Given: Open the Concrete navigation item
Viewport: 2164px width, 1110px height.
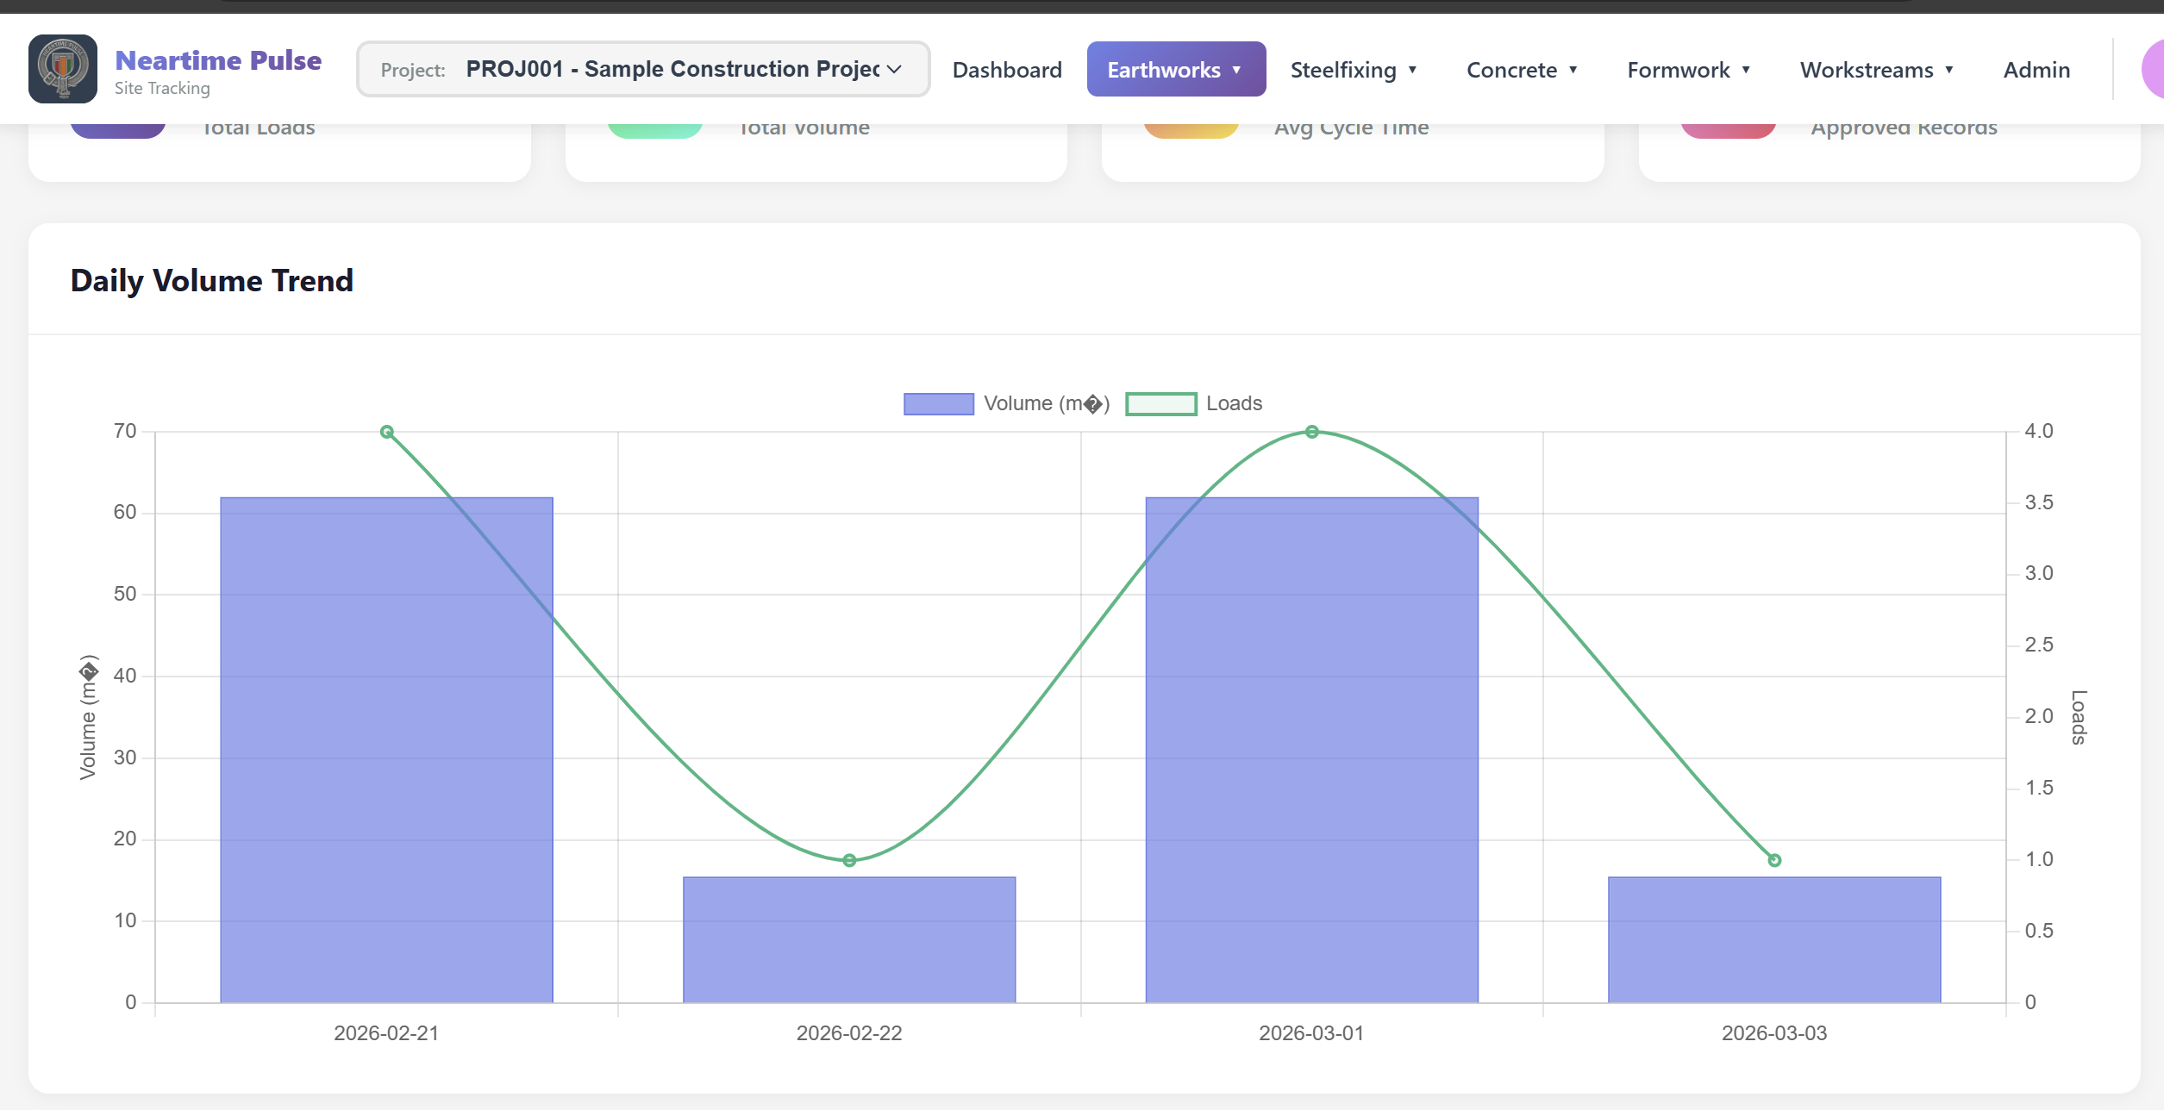Looking at the screenshot, I should (1522, 70).
